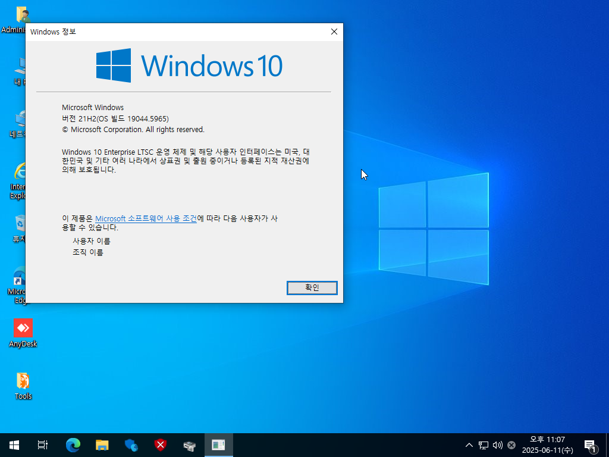The height and width of the screenshot is (457, 609).
Task: Close the Windows 정보 dialog
Action: [334, 32]
